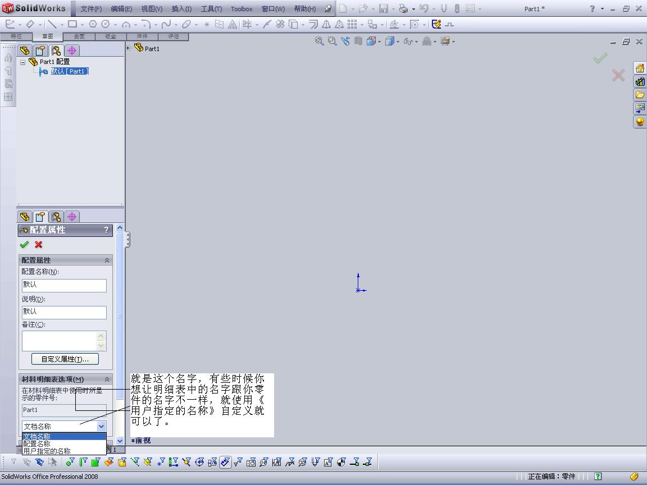Open the upper PropertyManager tab icon

pos(40,51)
